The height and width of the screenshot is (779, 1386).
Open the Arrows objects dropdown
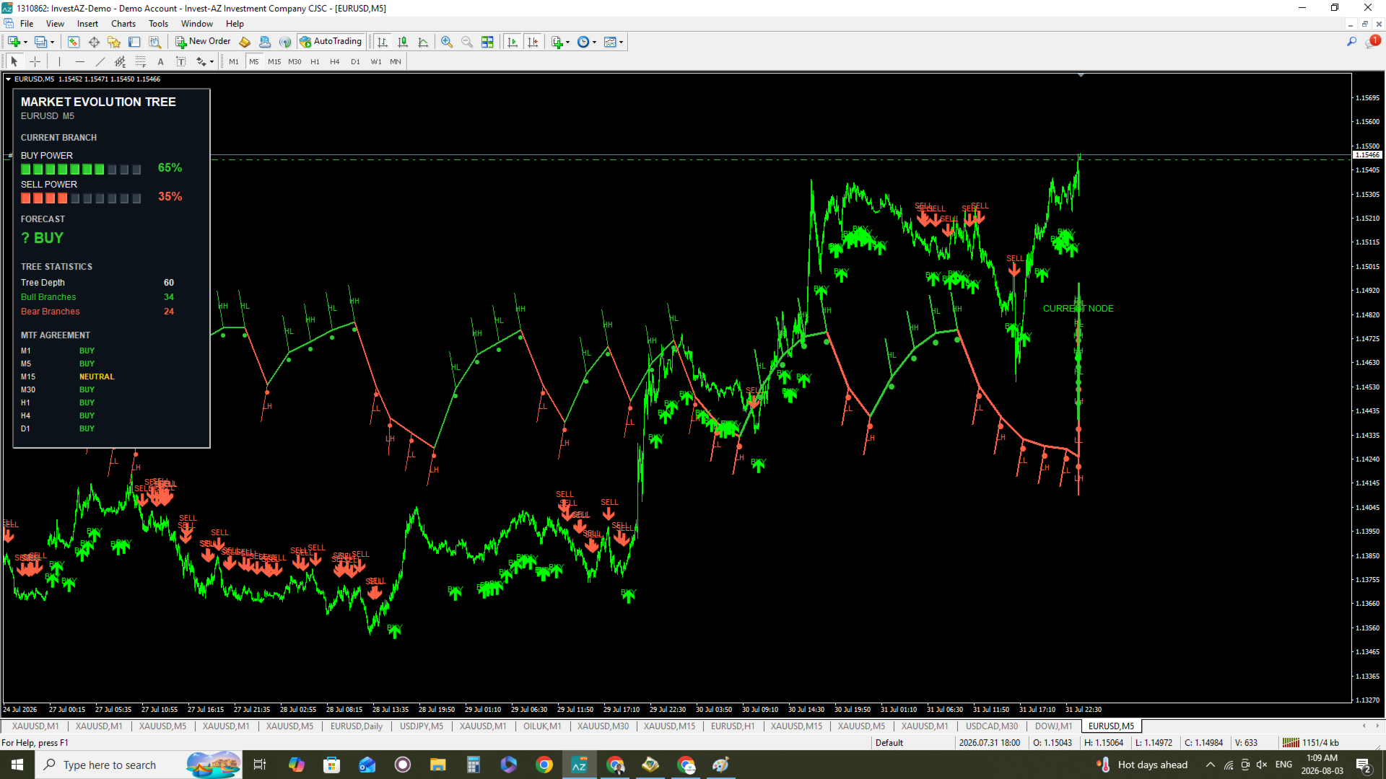point(205,61)
